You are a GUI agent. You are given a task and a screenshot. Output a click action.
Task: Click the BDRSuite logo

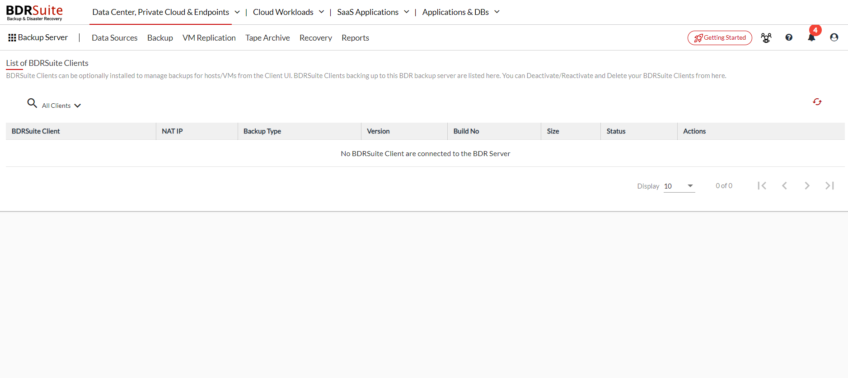click(x=34, y=13)
